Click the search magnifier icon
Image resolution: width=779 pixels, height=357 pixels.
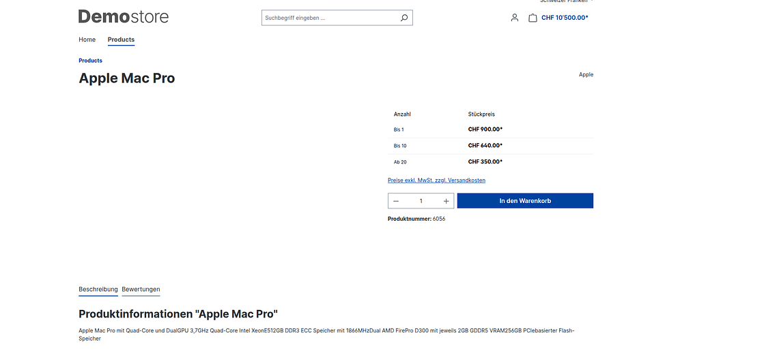pyautogui.click(x=404, y=18)
